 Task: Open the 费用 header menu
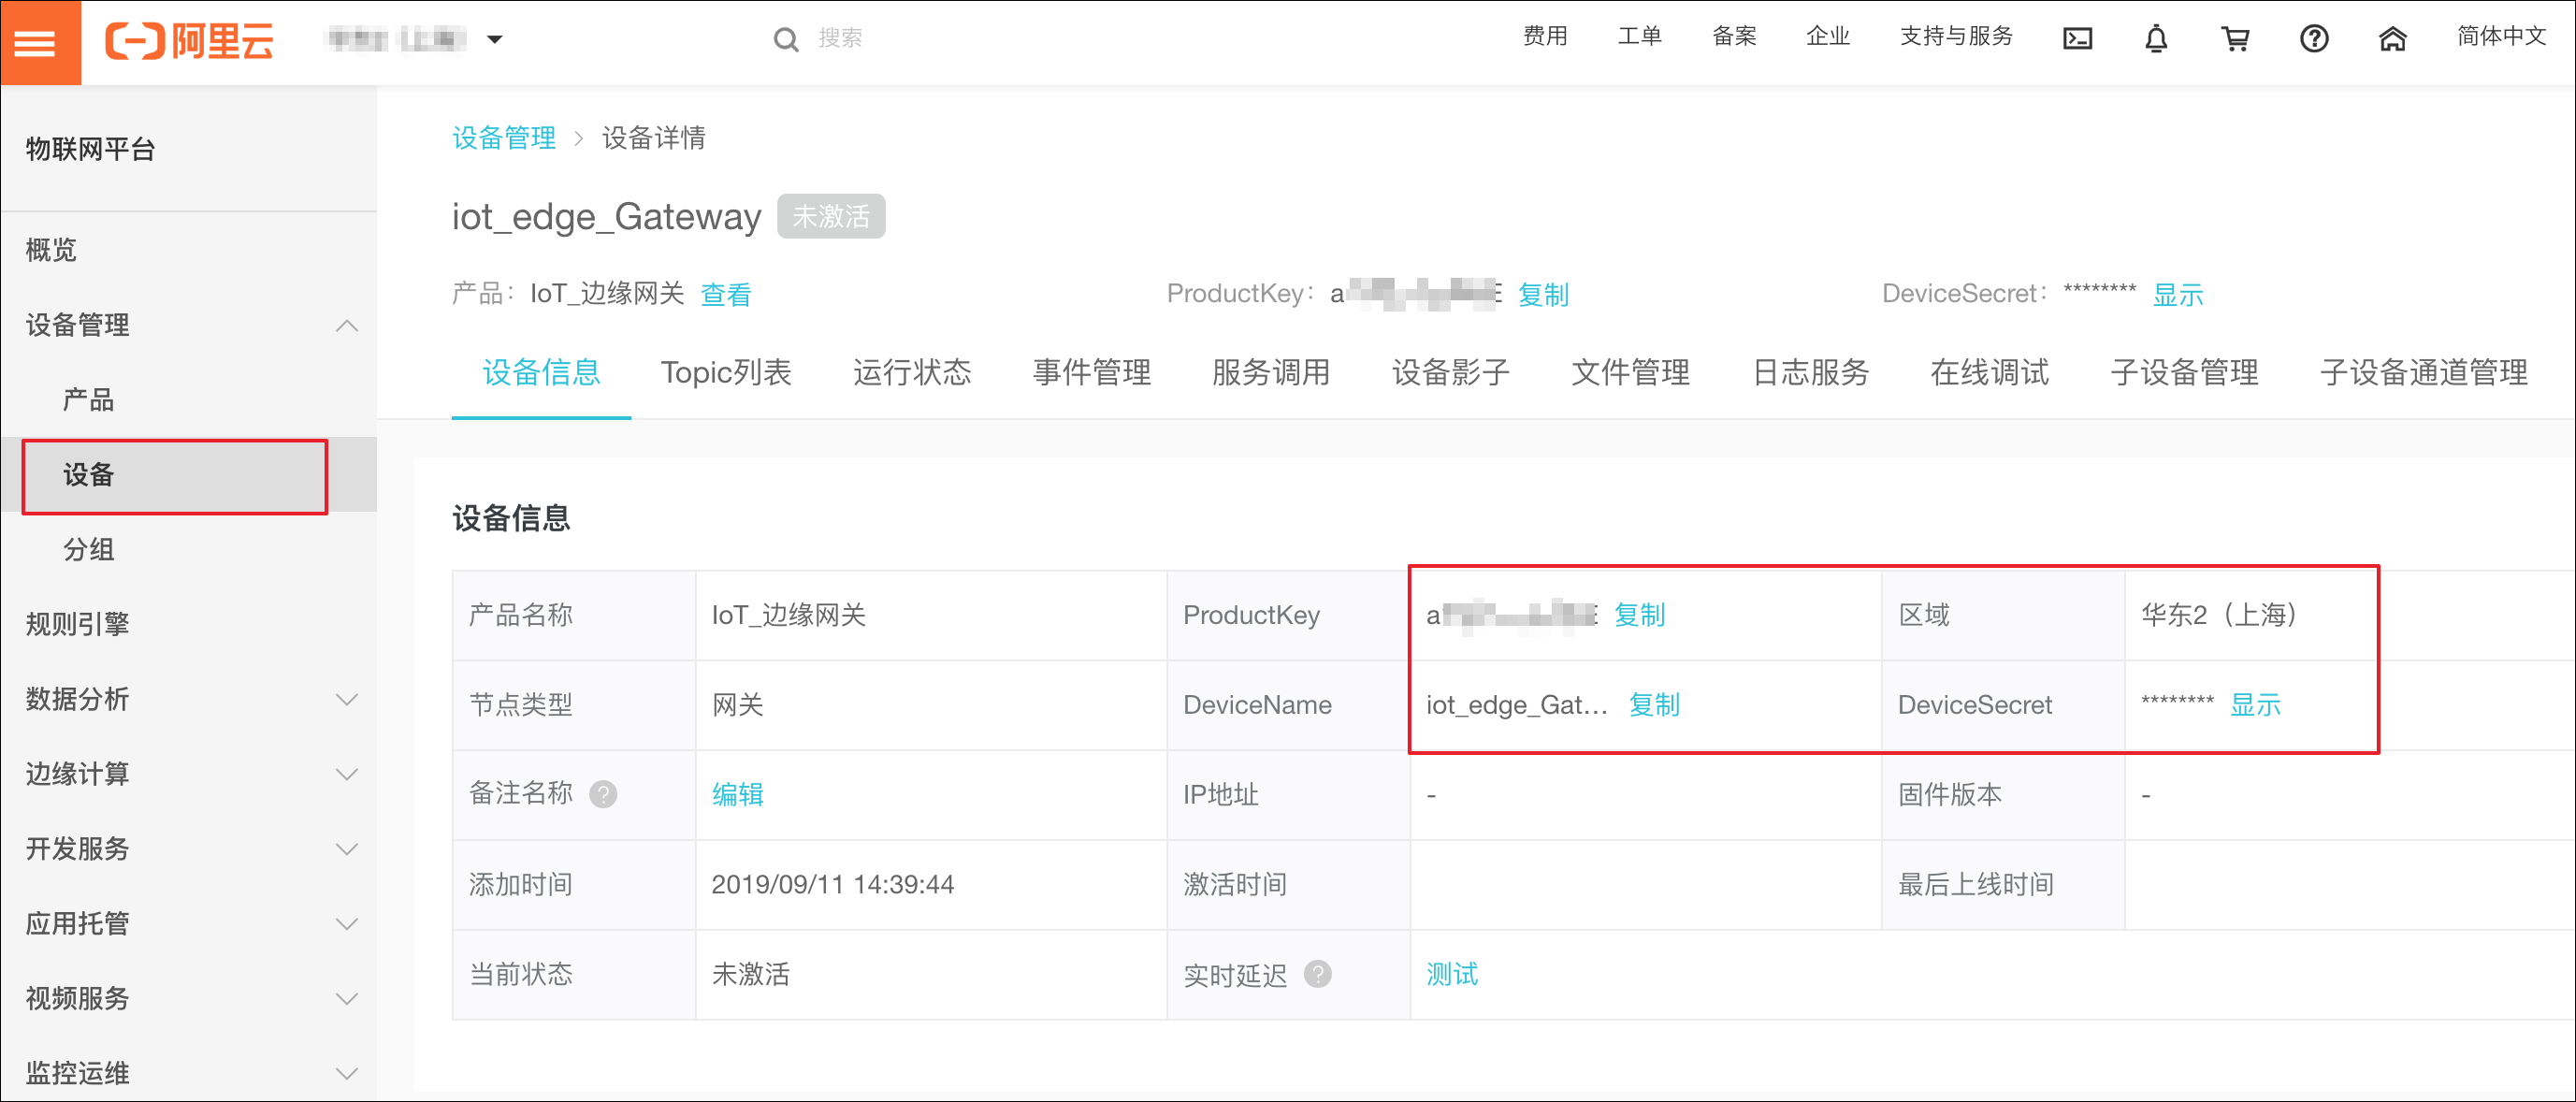coord(1545,36)
